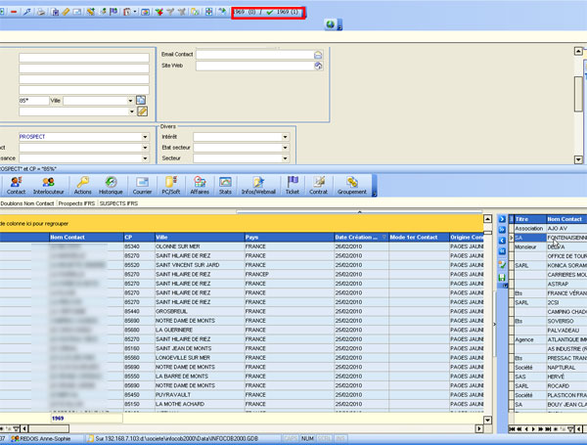
Task: Click the scroll down arrow of the main grid
Action: click(487, 420)
